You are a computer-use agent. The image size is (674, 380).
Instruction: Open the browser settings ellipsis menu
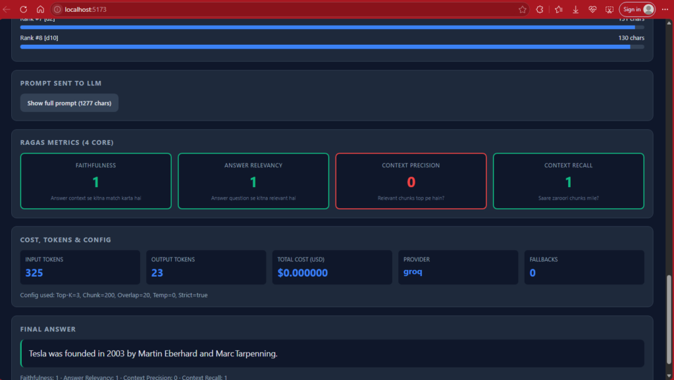tap(665, 9)
